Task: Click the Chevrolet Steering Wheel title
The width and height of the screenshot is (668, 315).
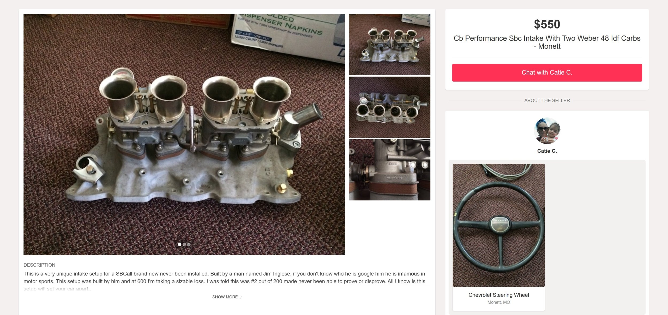Action: coord(499,295)
